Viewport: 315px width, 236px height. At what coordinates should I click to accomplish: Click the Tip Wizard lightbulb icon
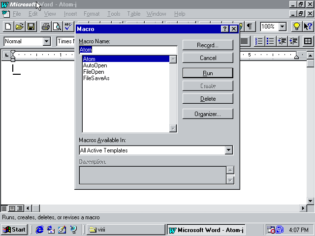pyautogui.click(x=297, y=27)
